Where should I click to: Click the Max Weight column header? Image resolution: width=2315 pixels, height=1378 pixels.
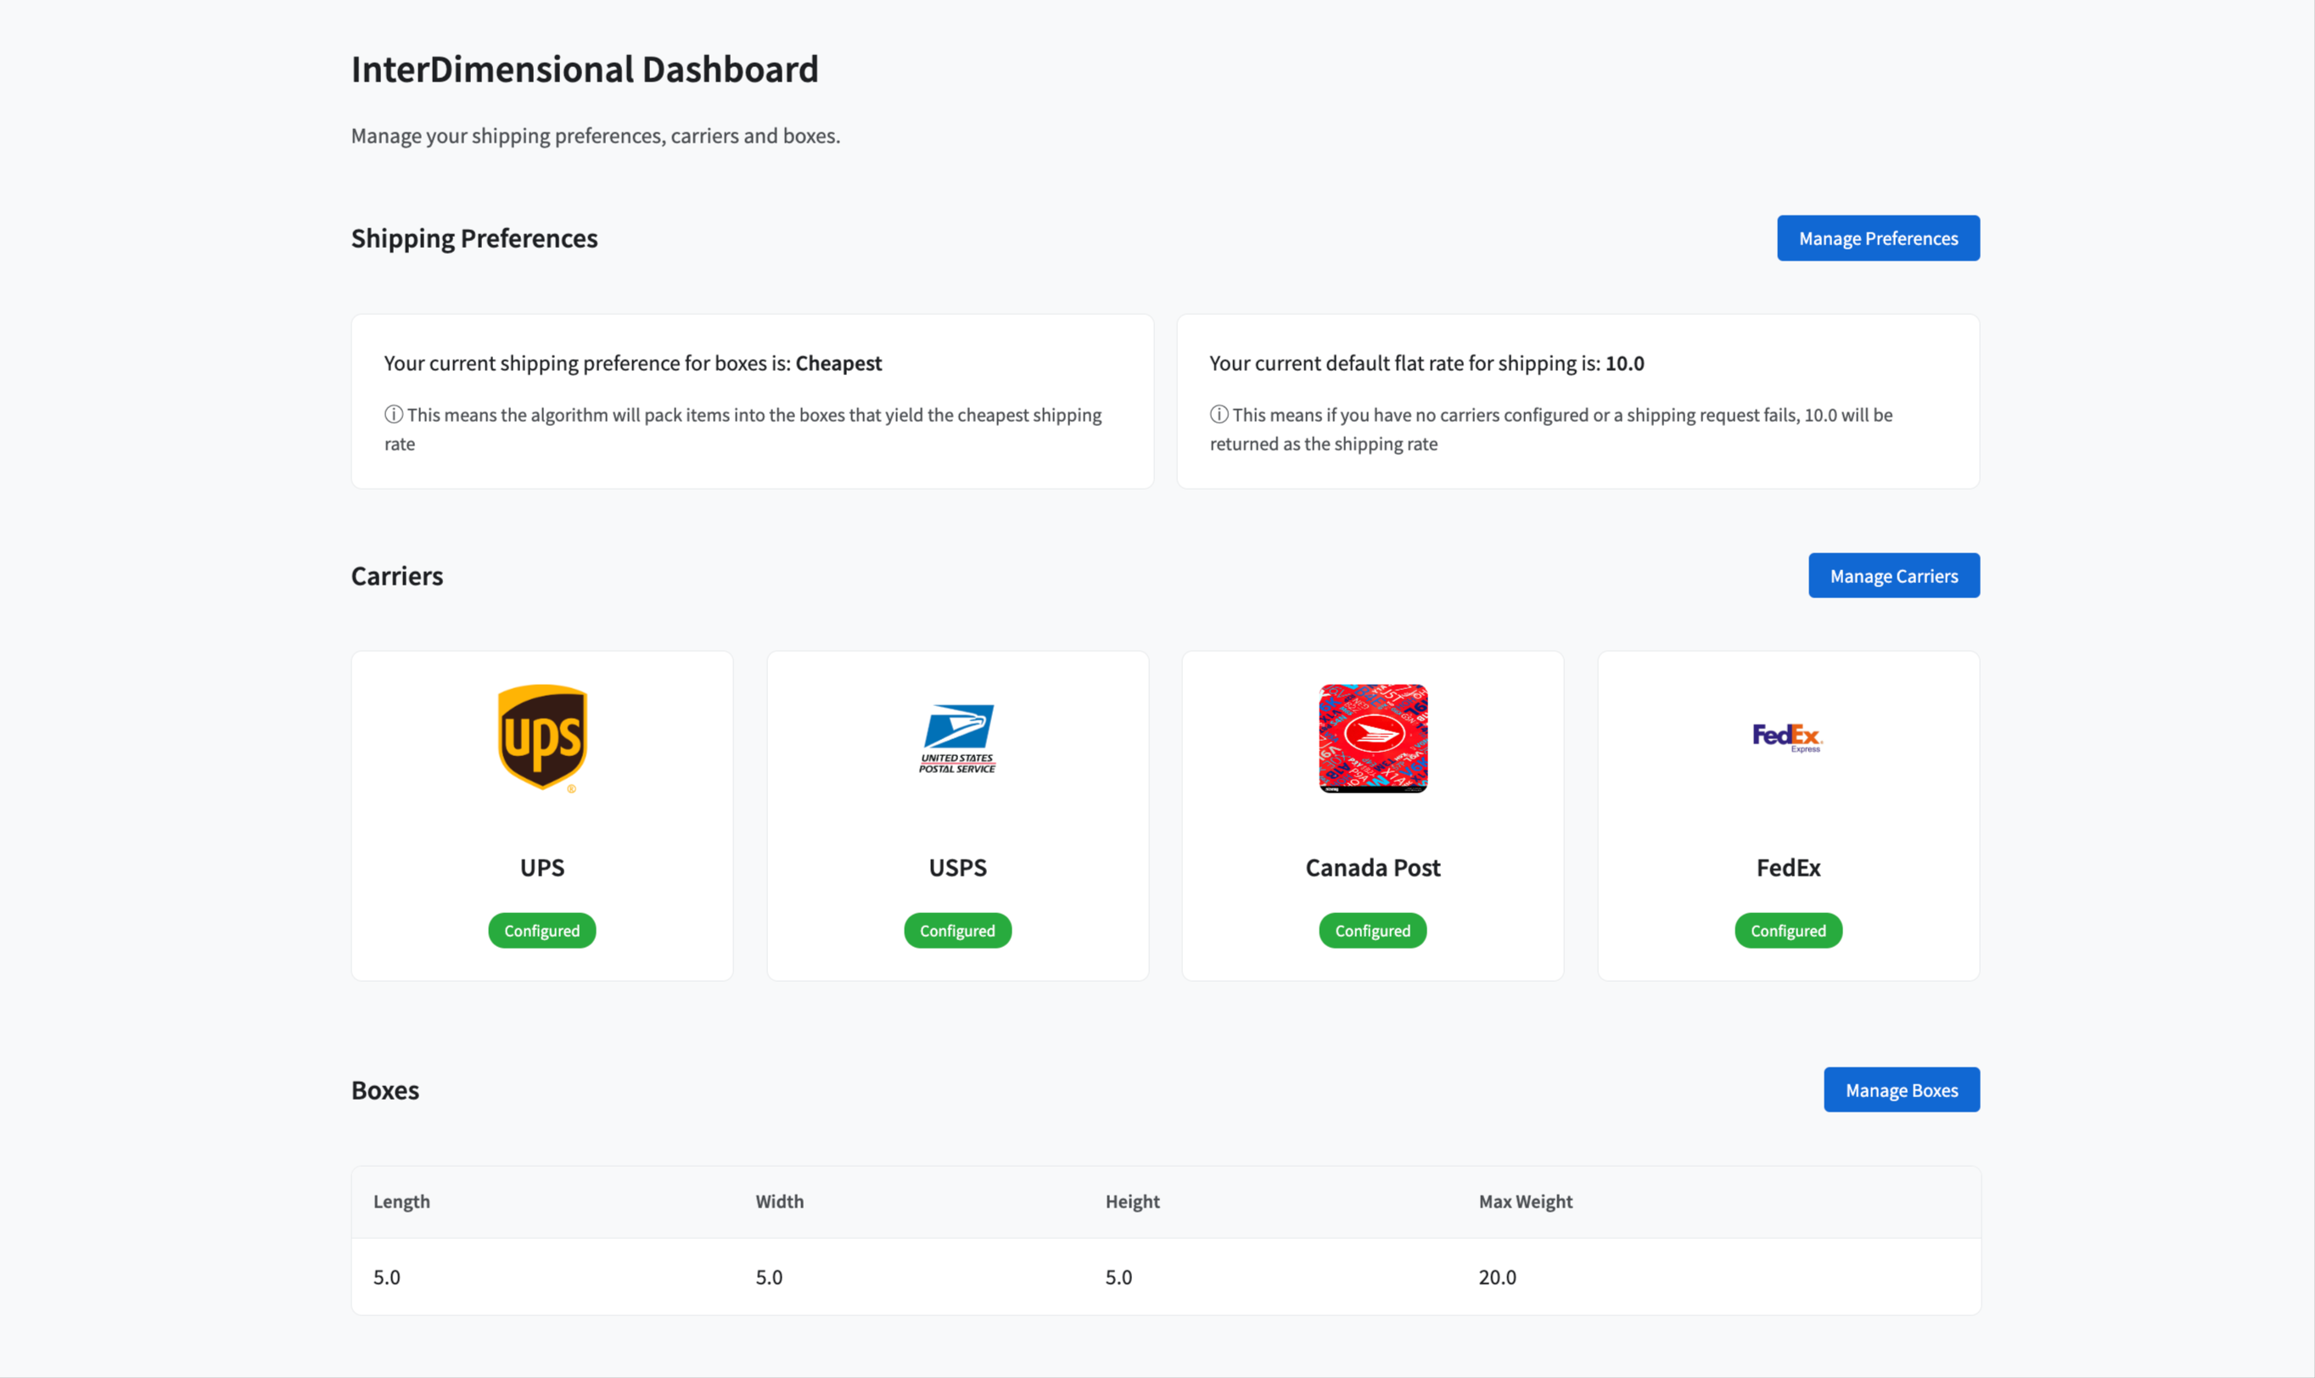1525,1202
